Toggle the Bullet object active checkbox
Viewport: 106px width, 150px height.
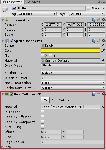coord(14,8)
